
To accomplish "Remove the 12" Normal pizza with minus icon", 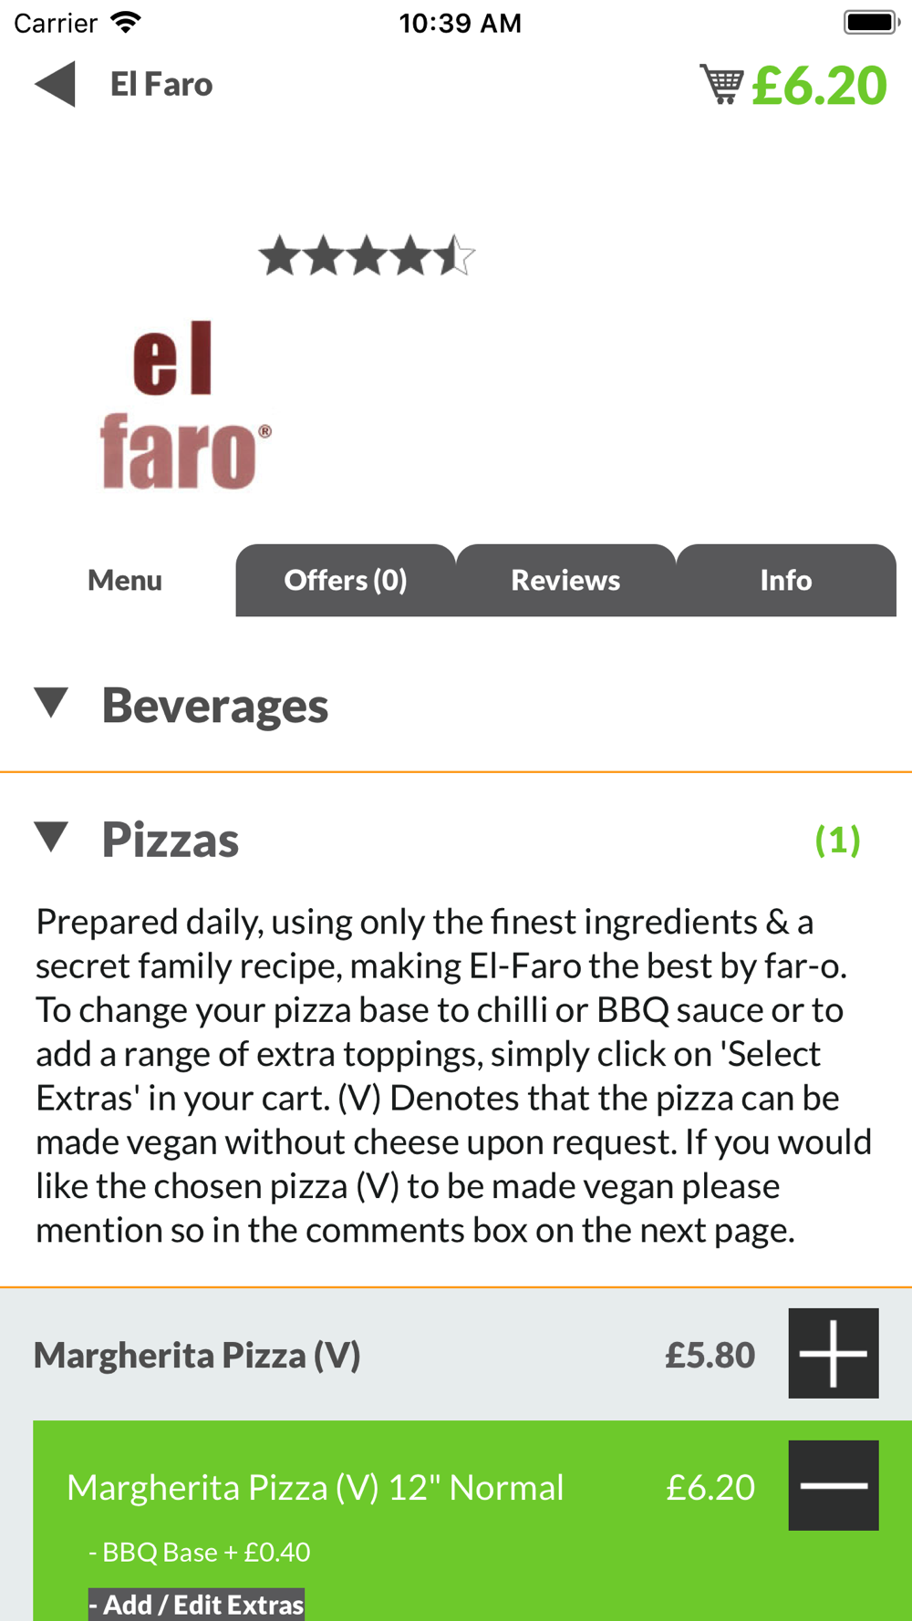I will pyautogui.click(x=834, y=1485).
